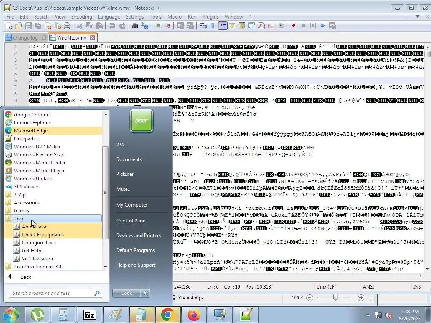431x323 pixels.
Task: Toggle synchronize vertical scrolling
Action: [x=180, y=26]
